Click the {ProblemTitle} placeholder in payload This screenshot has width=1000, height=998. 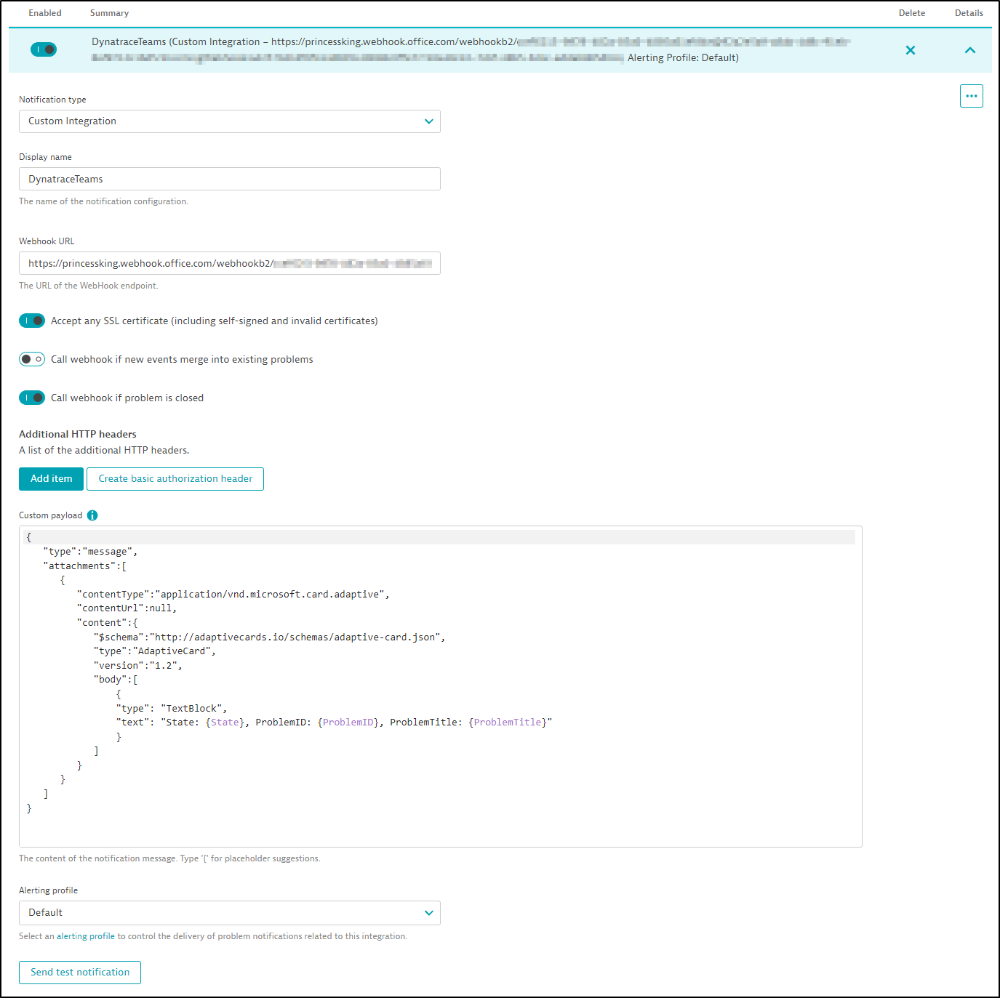[508, 723]
